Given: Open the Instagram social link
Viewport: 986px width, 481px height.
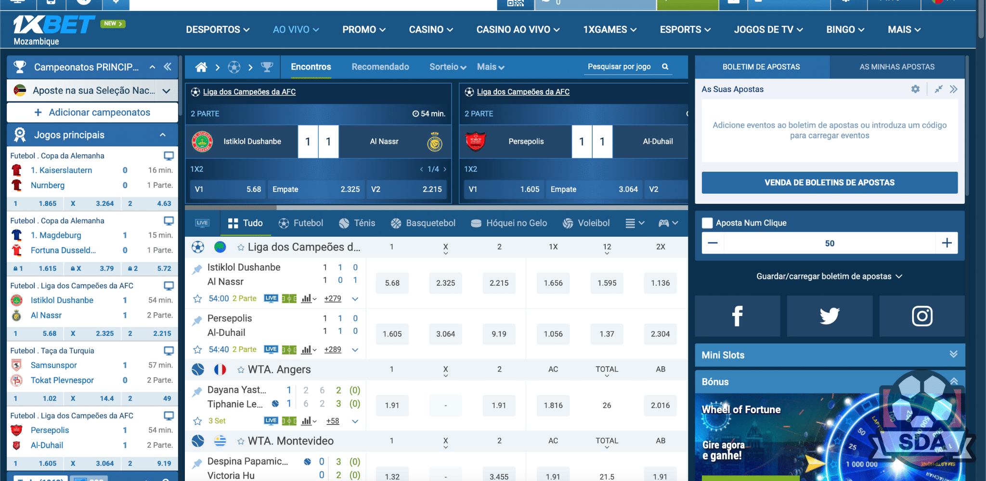Looking at the screenshot, I should click(x=921, y=316).
